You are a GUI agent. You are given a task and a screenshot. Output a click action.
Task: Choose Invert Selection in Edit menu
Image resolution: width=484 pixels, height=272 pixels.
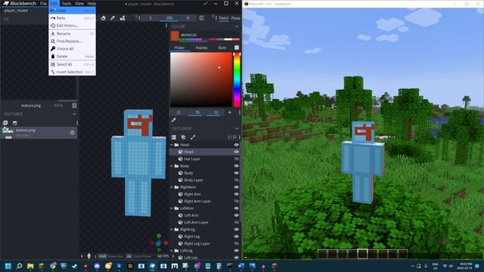click(72, 72)
